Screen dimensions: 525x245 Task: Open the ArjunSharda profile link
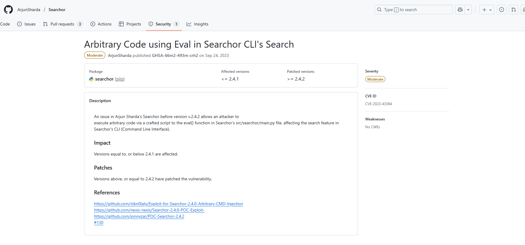coord(29,10)
